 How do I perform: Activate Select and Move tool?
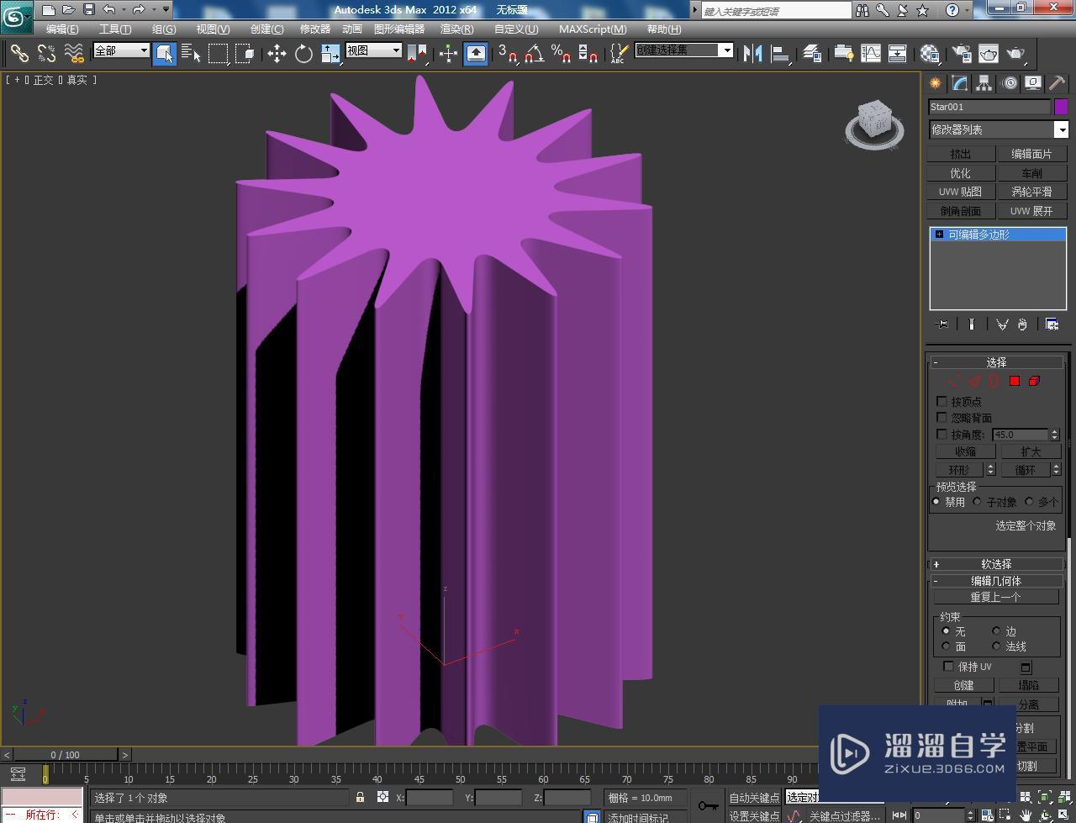[277, 54]
